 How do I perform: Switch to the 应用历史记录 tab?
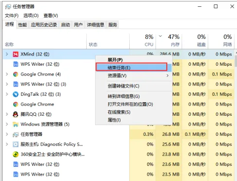44,25
